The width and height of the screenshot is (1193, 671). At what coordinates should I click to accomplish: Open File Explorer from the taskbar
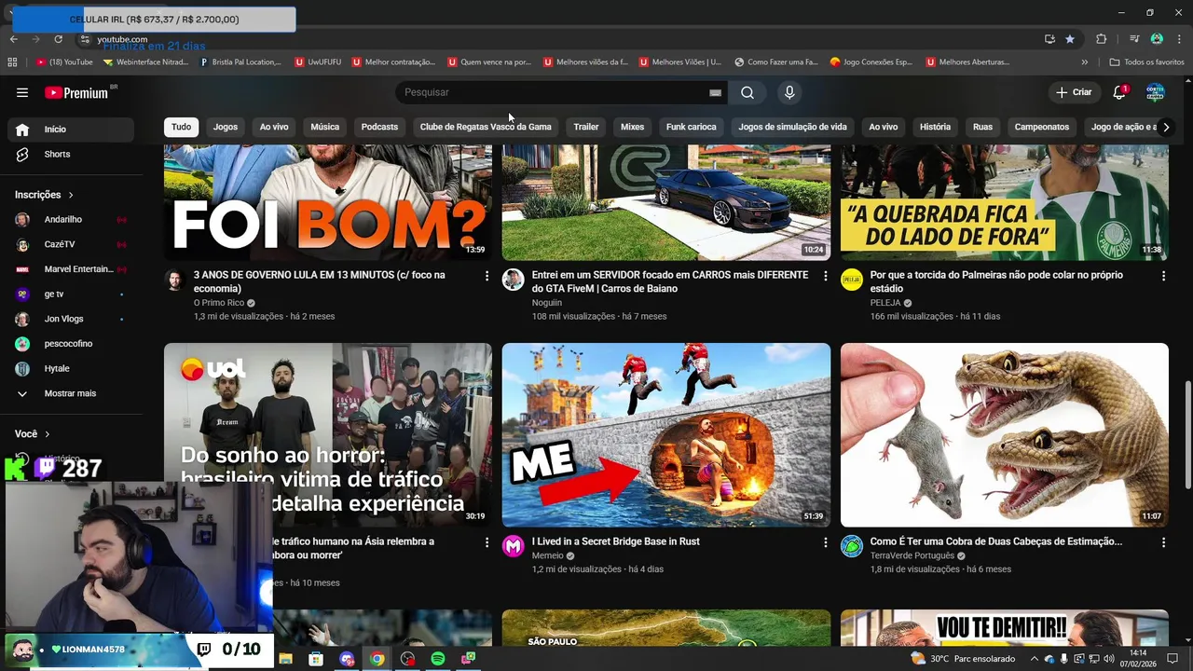(x=285, y=659)
